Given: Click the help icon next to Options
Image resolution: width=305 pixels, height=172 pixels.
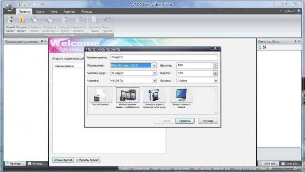Looking at the screenshot, I should [299, 11].
